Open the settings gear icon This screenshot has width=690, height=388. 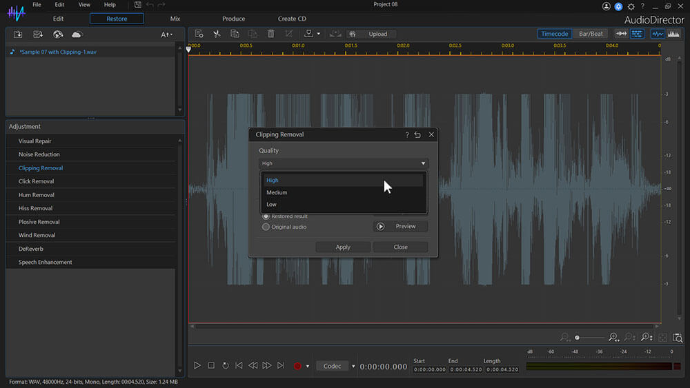[x=631, y=6]
